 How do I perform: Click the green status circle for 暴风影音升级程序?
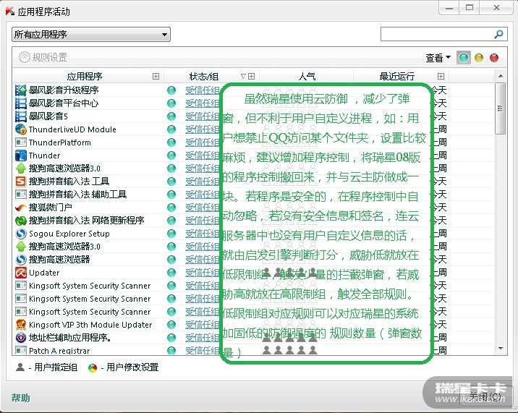[x=171, y=90]
